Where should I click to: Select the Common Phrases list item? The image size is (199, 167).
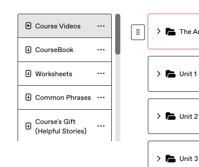pyautogui.click(x=64, y=98)
